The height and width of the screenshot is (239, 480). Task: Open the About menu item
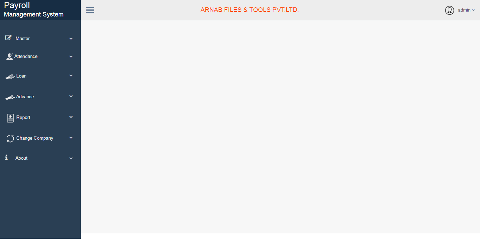pyautogui.click(x=40, y=158)
